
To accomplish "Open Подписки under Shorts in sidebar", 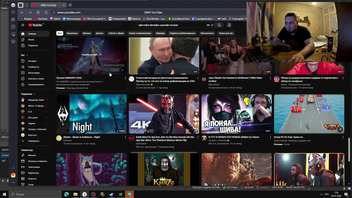I will tap(35, 45).
